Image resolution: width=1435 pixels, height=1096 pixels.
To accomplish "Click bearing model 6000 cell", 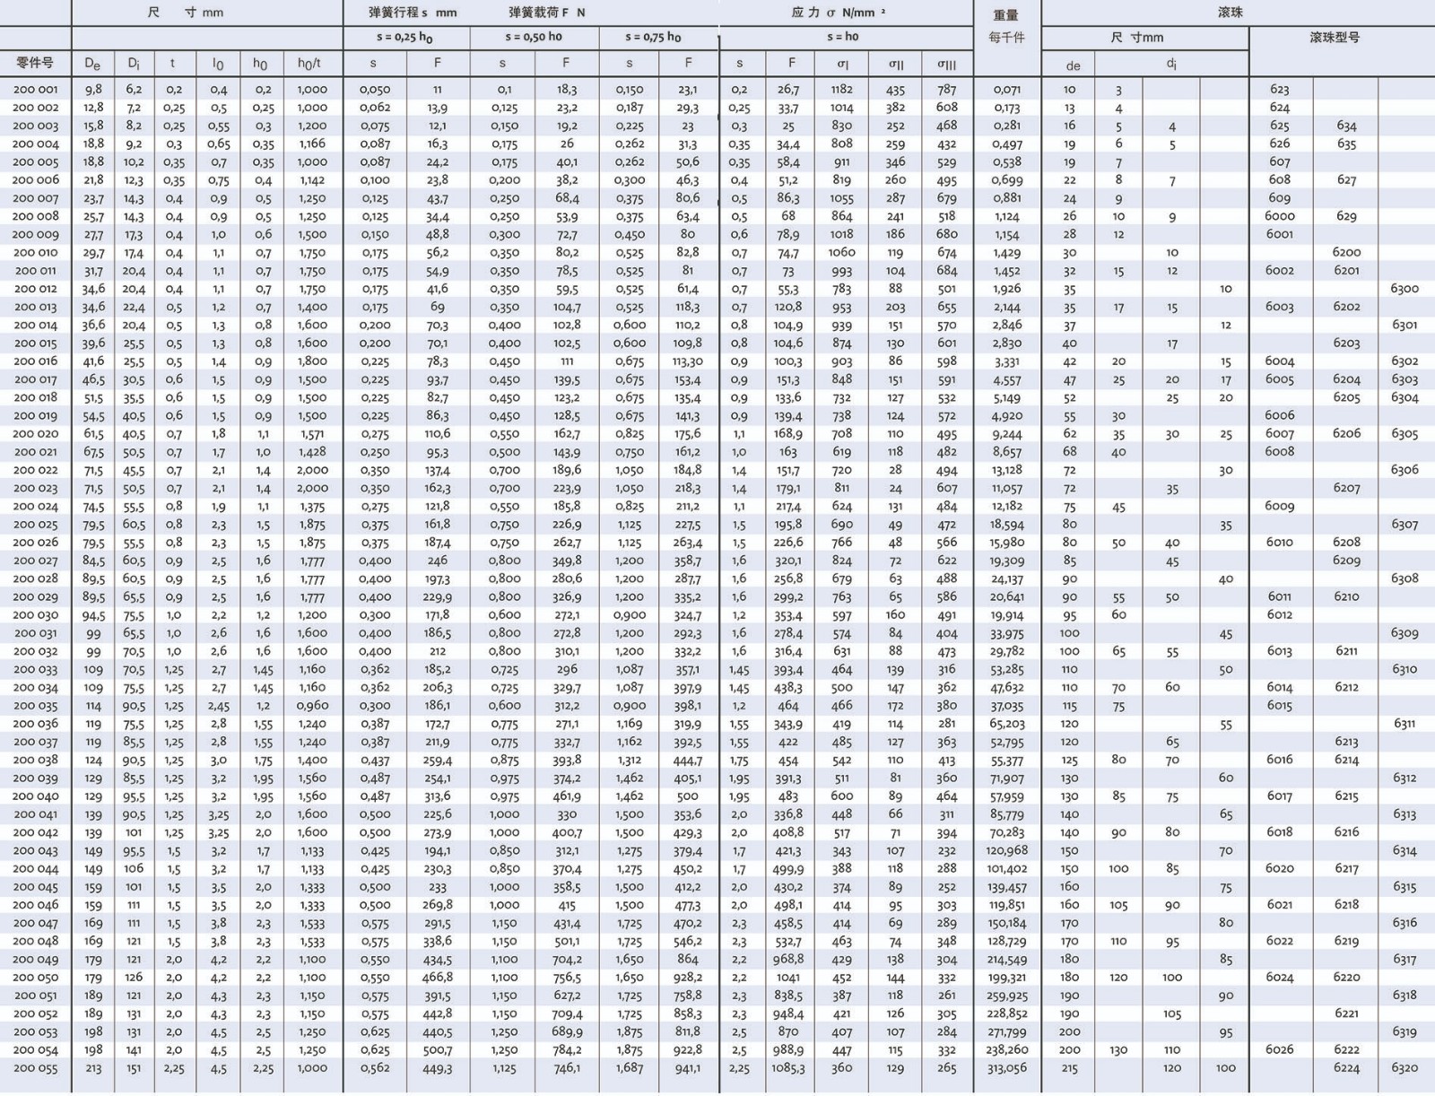I will click(x=1279, y=216).
